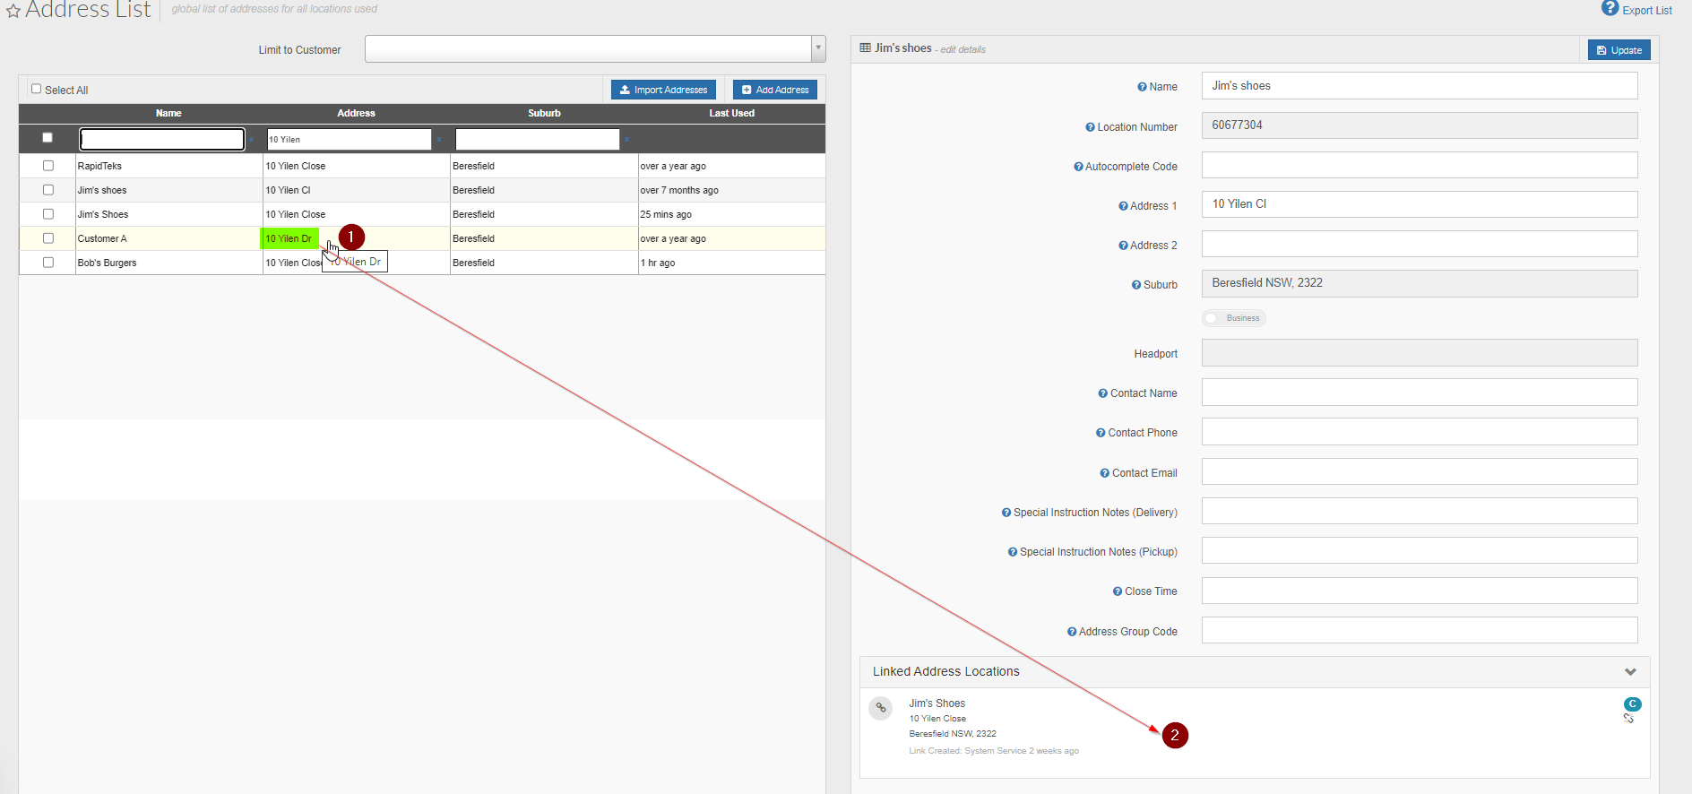Clear the Address filter with its x
This screenshot has width=1692, height=794.
pos(439,140)
